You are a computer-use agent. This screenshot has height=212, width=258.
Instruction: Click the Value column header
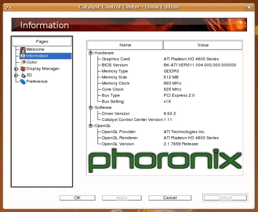pos(203,45)
